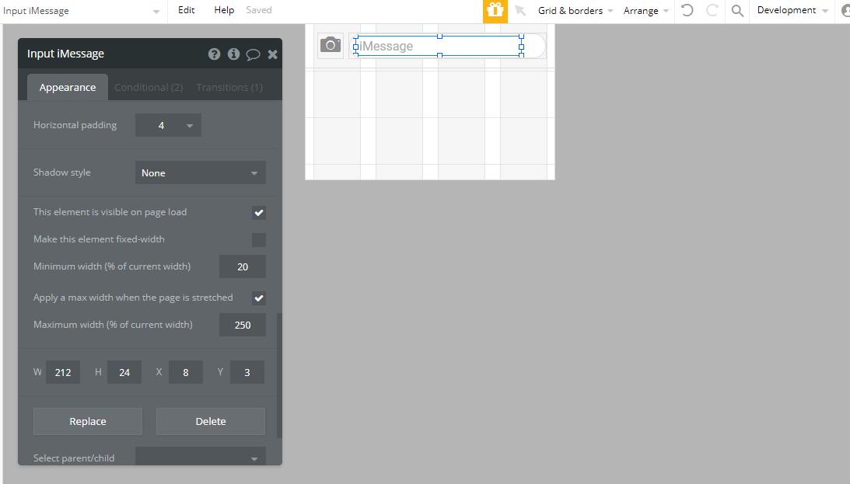
Task: Switch to the Conditional (2) tab
Action: [149, 87]
